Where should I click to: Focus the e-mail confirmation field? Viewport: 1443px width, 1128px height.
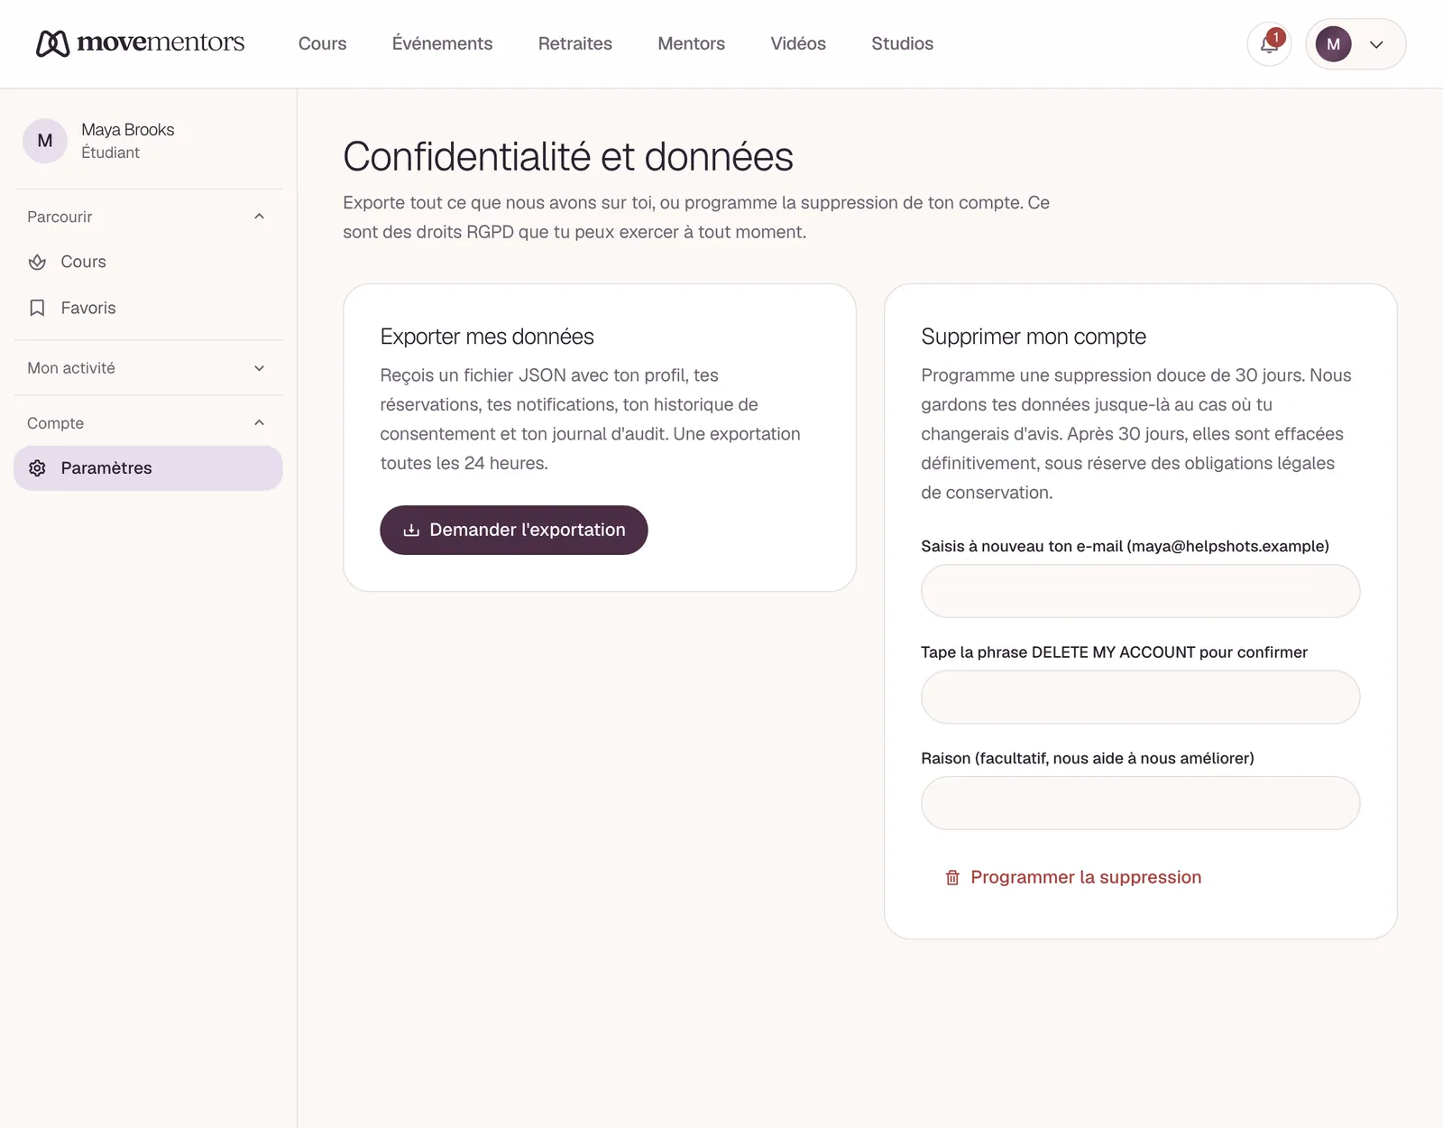[1140, 591]
